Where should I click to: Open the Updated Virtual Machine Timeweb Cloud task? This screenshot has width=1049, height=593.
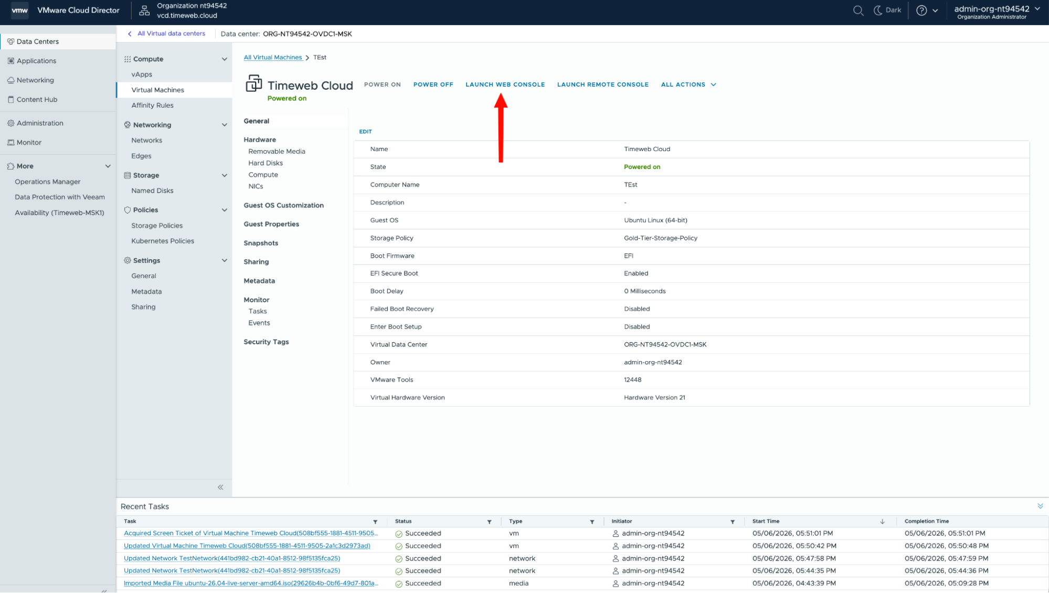[x=247, y=546]
